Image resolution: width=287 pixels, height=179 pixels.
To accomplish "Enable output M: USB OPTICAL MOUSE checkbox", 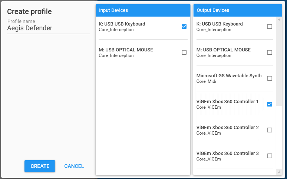I will pyautogui.click(x=270, y=53).
